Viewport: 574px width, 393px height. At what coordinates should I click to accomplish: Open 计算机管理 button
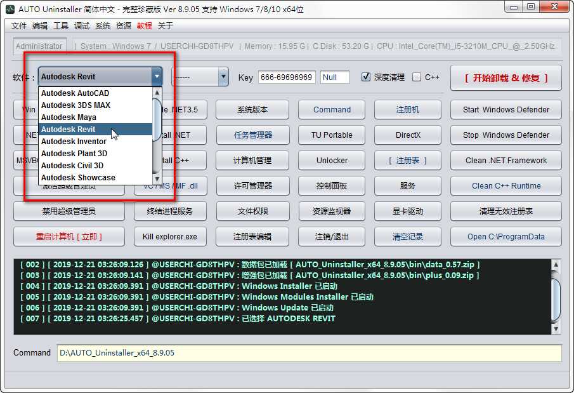click(x=252, y=160)
